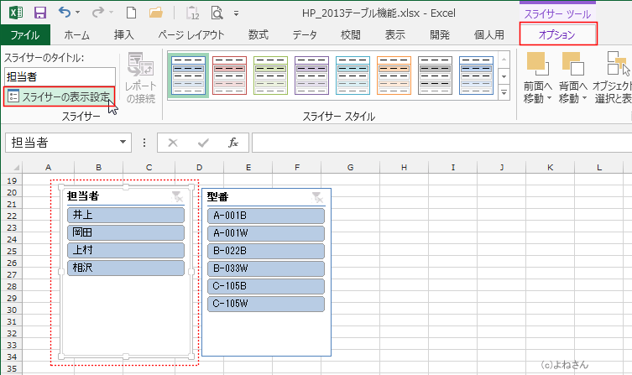The width and height of the screenshot is (632, 375).
Task: Select column G header
Action: pyautogui.click(x=350, y=167)
